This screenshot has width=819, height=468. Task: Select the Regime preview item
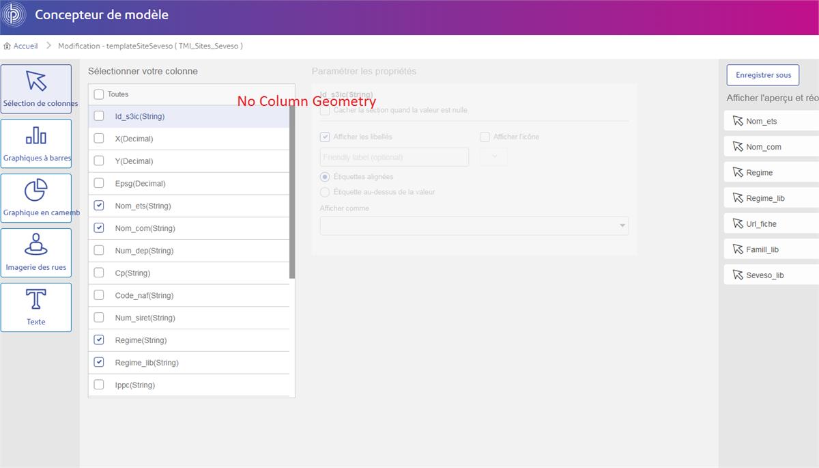click(771, 172)
